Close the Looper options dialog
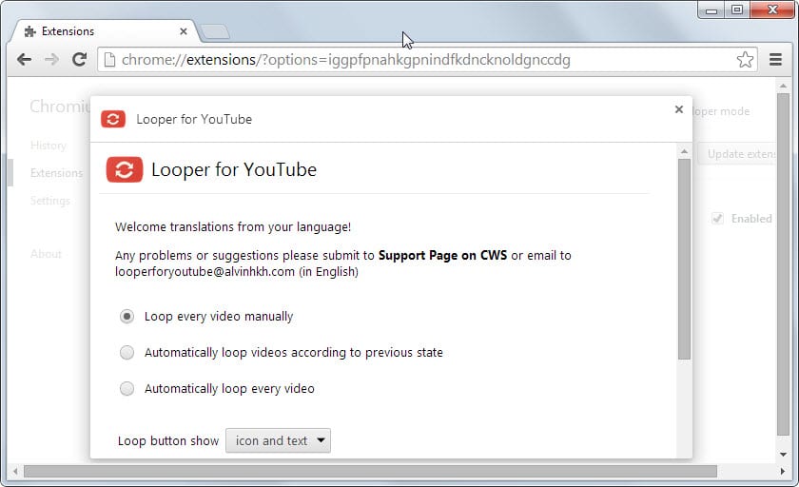 [x=678, y=109]
